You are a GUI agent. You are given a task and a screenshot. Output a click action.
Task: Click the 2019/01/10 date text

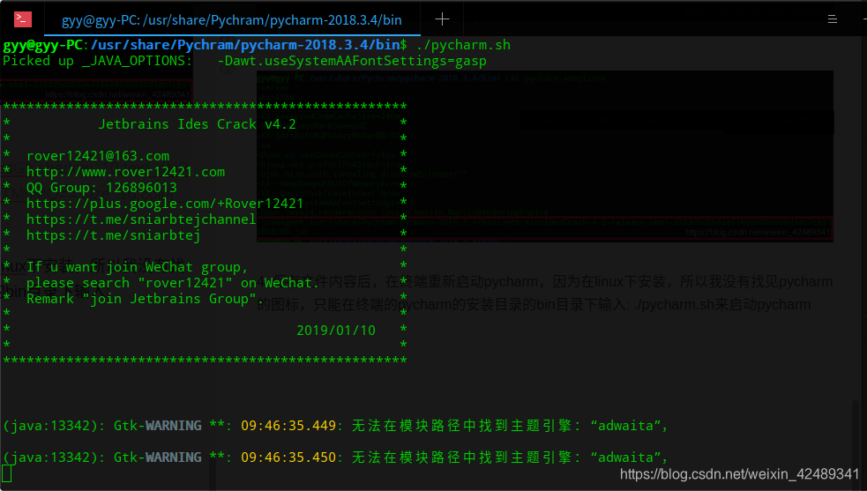coord(336,331)
